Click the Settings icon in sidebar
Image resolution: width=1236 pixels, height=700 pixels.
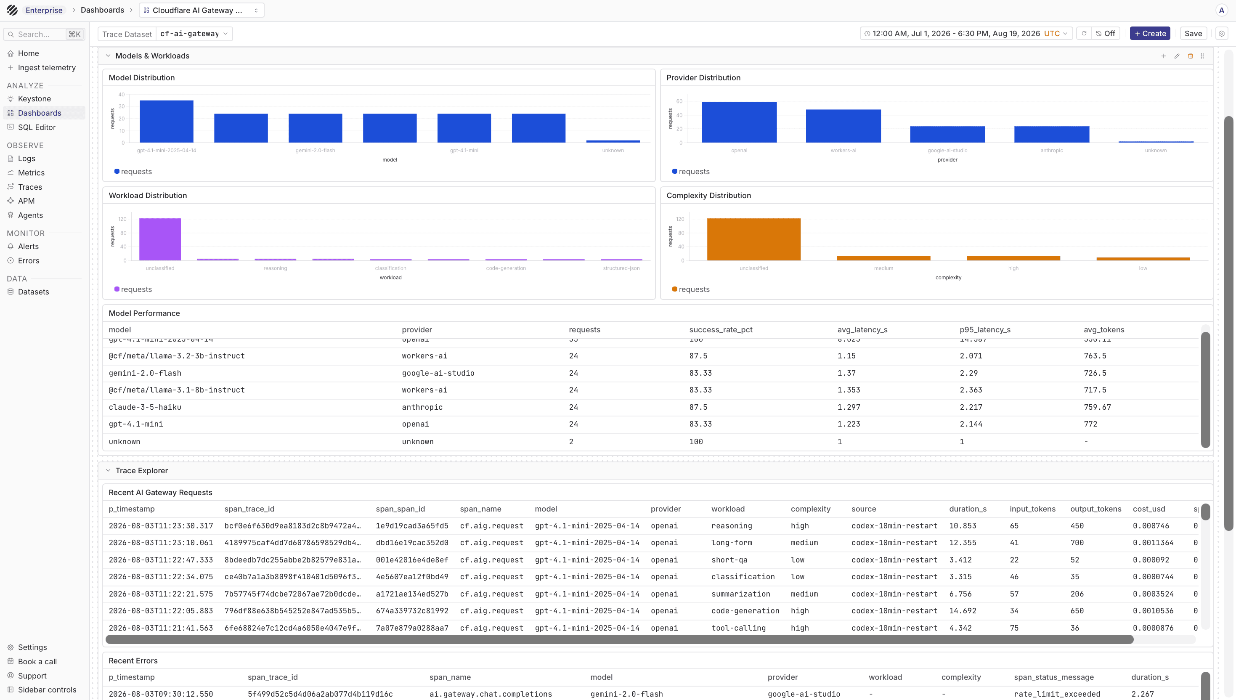click(11, 647)
